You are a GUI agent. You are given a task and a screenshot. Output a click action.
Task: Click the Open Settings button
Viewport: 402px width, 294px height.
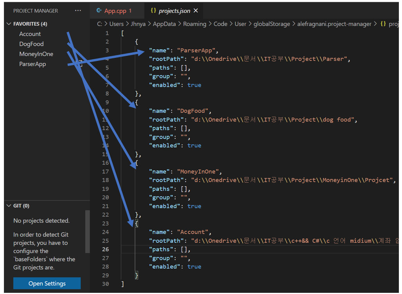click(x=47, y=283)
